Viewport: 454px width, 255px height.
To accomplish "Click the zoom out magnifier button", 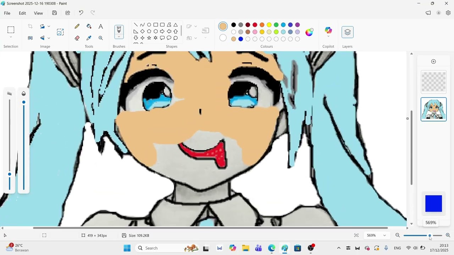I will tap(398, 236).
